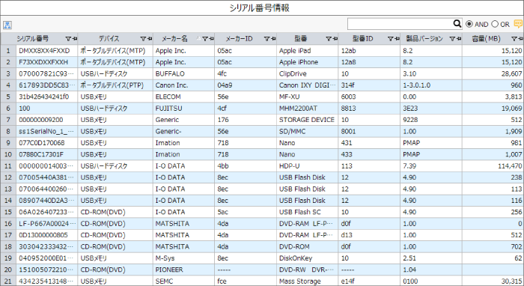Select row number 11 header
524x286 pixels.
pyautogui.click(x=8, y=166)
